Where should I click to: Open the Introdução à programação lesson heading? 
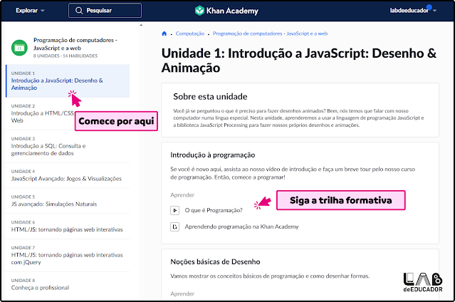213,155
